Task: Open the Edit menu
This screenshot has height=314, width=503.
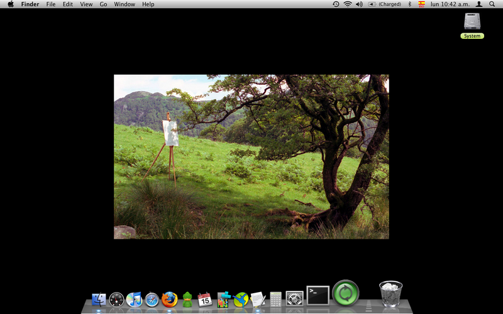Action: 68,4
